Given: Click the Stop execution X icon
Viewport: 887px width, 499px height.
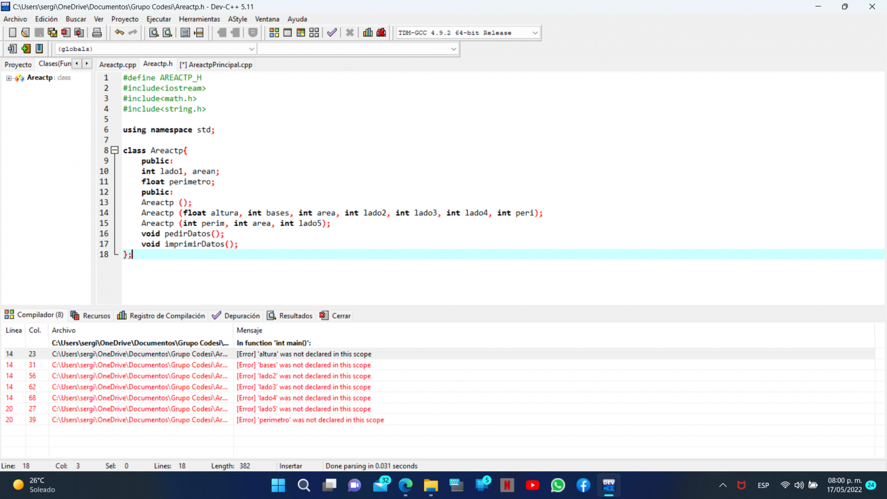Looking at the screenshot, I should 350,33.
